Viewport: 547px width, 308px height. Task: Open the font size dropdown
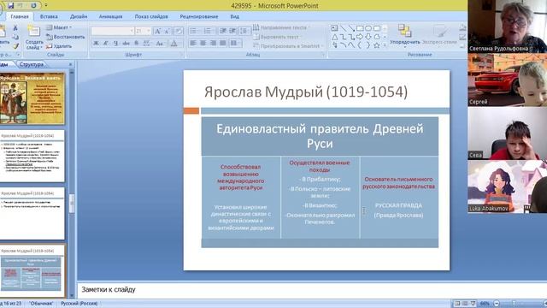[149, 31]
